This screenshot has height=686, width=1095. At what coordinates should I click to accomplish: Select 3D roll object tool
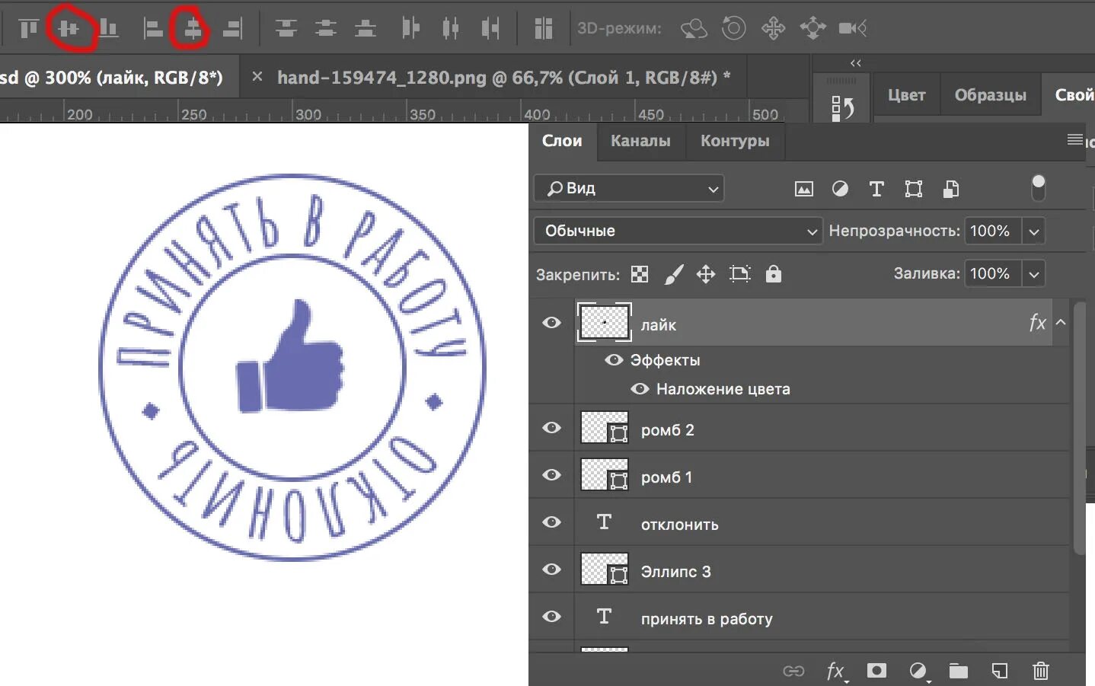pos(733,29)
